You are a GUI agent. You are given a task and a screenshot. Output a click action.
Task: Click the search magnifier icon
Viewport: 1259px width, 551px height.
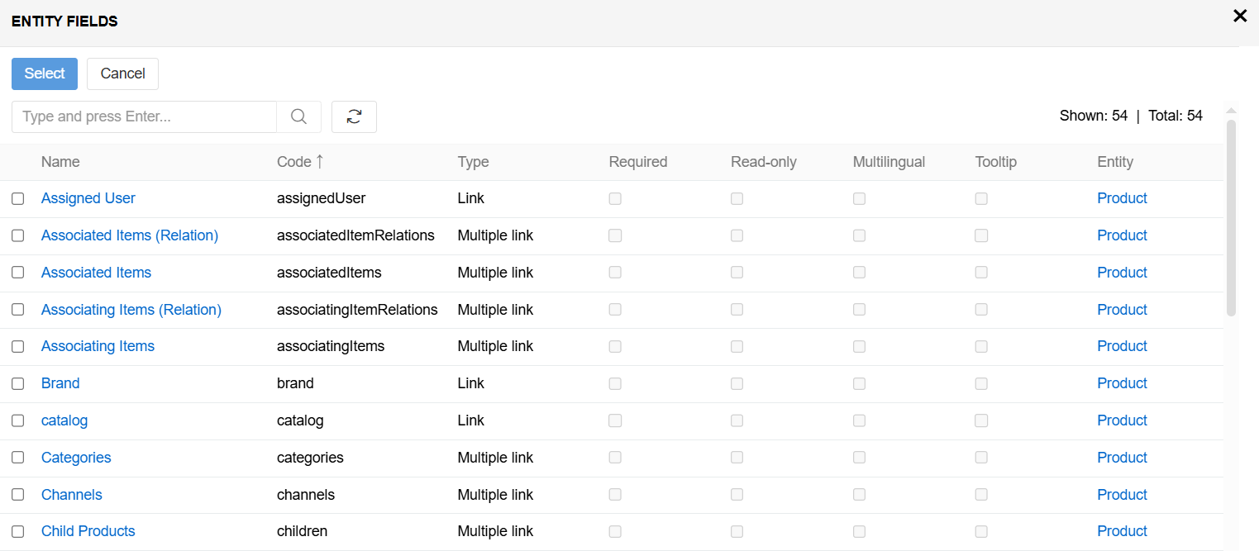click(298, 116)
